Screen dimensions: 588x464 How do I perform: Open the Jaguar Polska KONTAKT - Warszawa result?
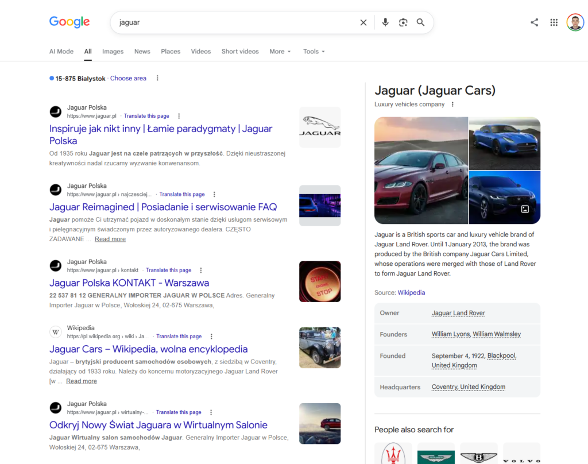coord(129,283)
